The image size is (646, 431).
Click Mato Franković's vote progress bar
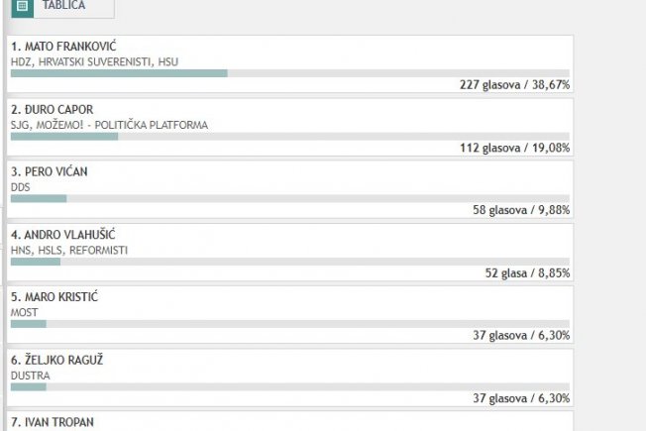[290, 73]
